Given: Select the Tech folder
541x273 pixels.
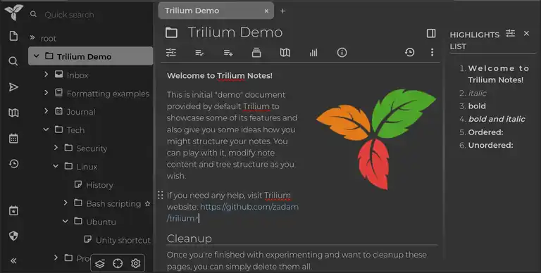Looking at the screenshot, I should click(x=75, y=130).
